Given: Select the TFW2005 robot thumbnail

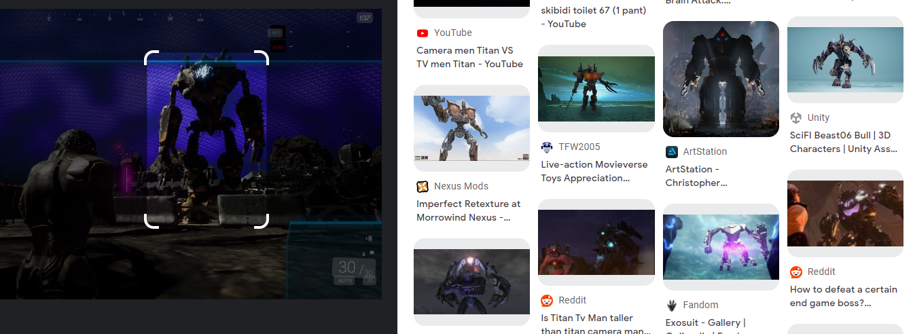Looking at the screenshot, I should 596,89.
